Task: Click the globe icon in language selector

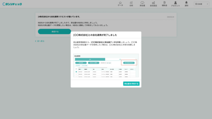Action: pos(196,4)
